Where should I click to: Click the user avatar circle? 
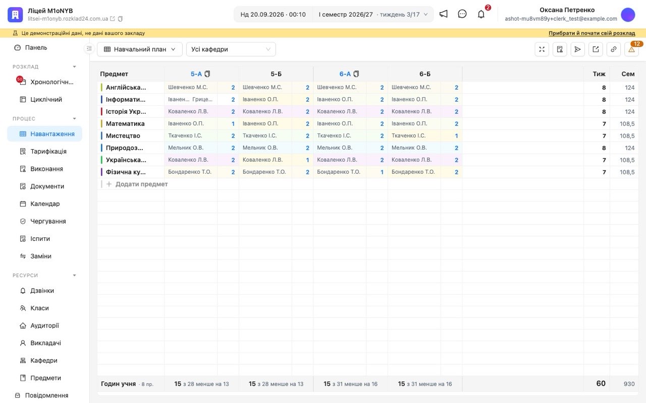[x=628, y=15]
